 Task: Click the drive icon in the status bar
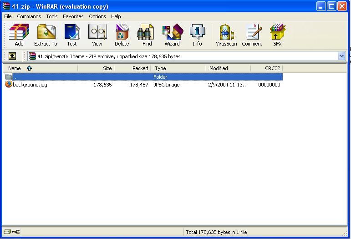[7, 232]
